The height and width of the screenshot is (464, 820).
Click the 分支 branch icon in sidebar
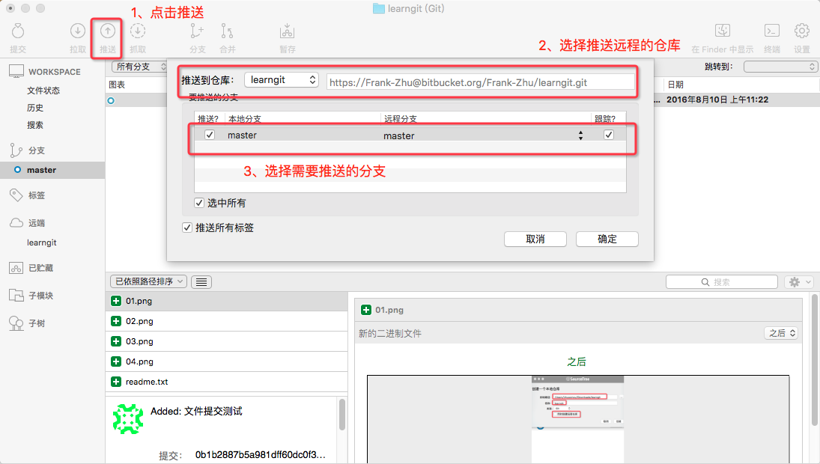point(16,150)
